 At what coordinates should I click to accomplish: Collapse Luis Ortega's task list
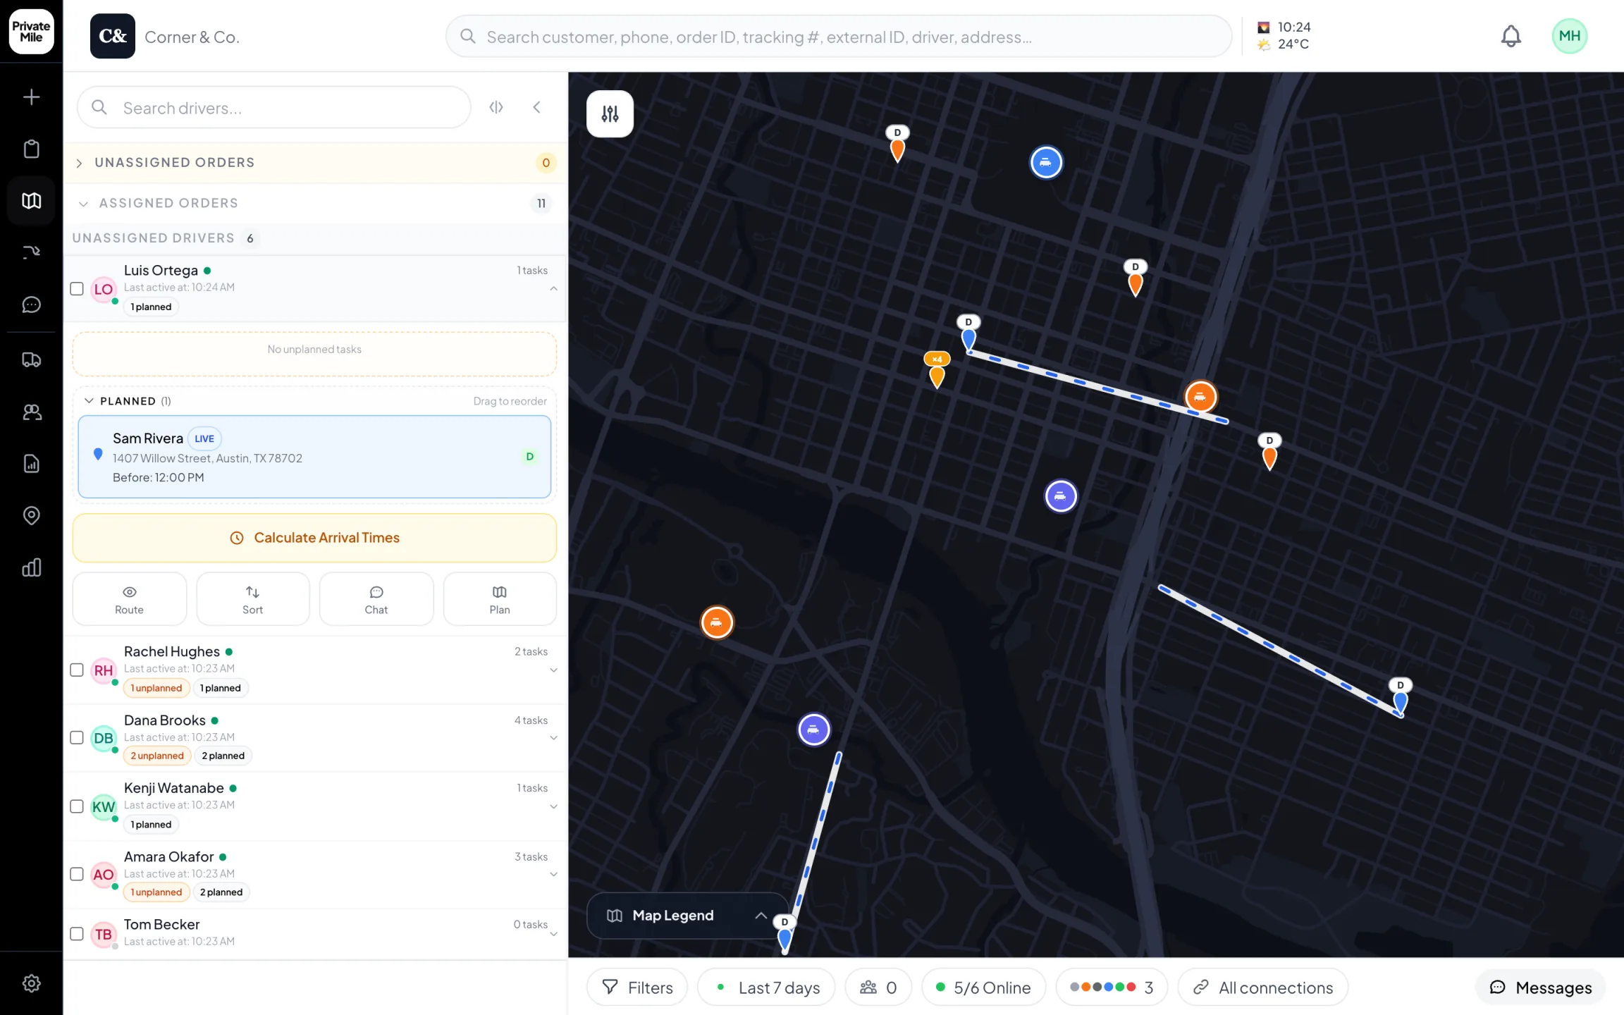point(553,289)
